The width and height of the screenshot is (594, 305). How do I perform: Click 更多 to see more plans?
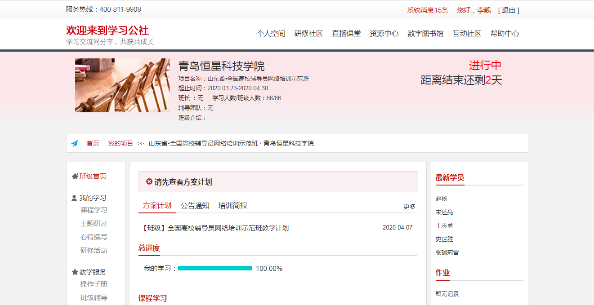[409, 207]
